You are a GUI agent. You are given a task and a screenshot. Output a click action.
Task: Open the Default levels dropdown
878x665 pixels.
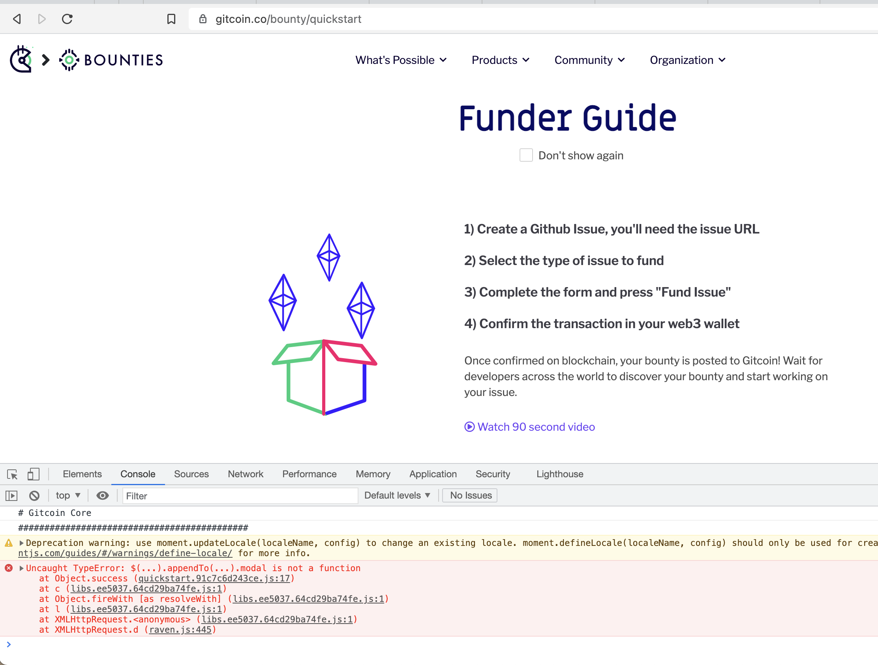397,495
